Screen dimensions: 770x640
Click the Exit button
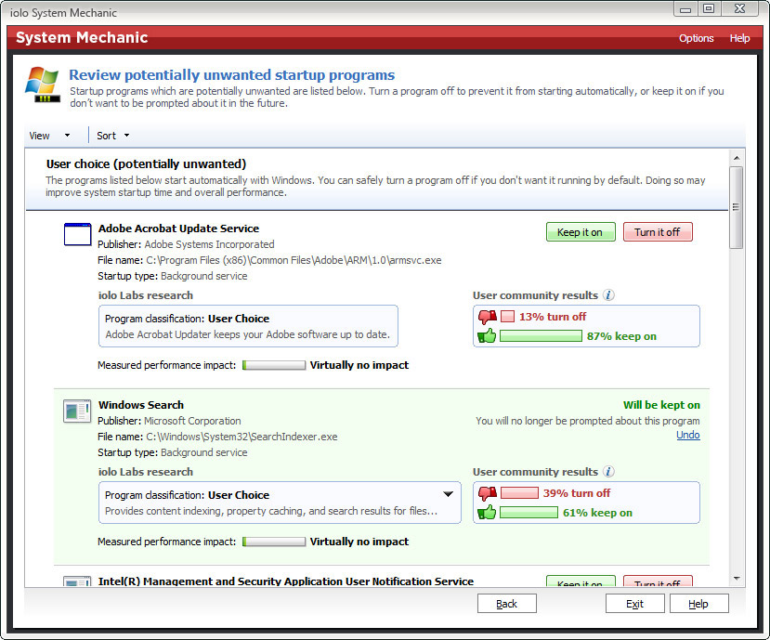pyautogui.click(x=635, y=603)
